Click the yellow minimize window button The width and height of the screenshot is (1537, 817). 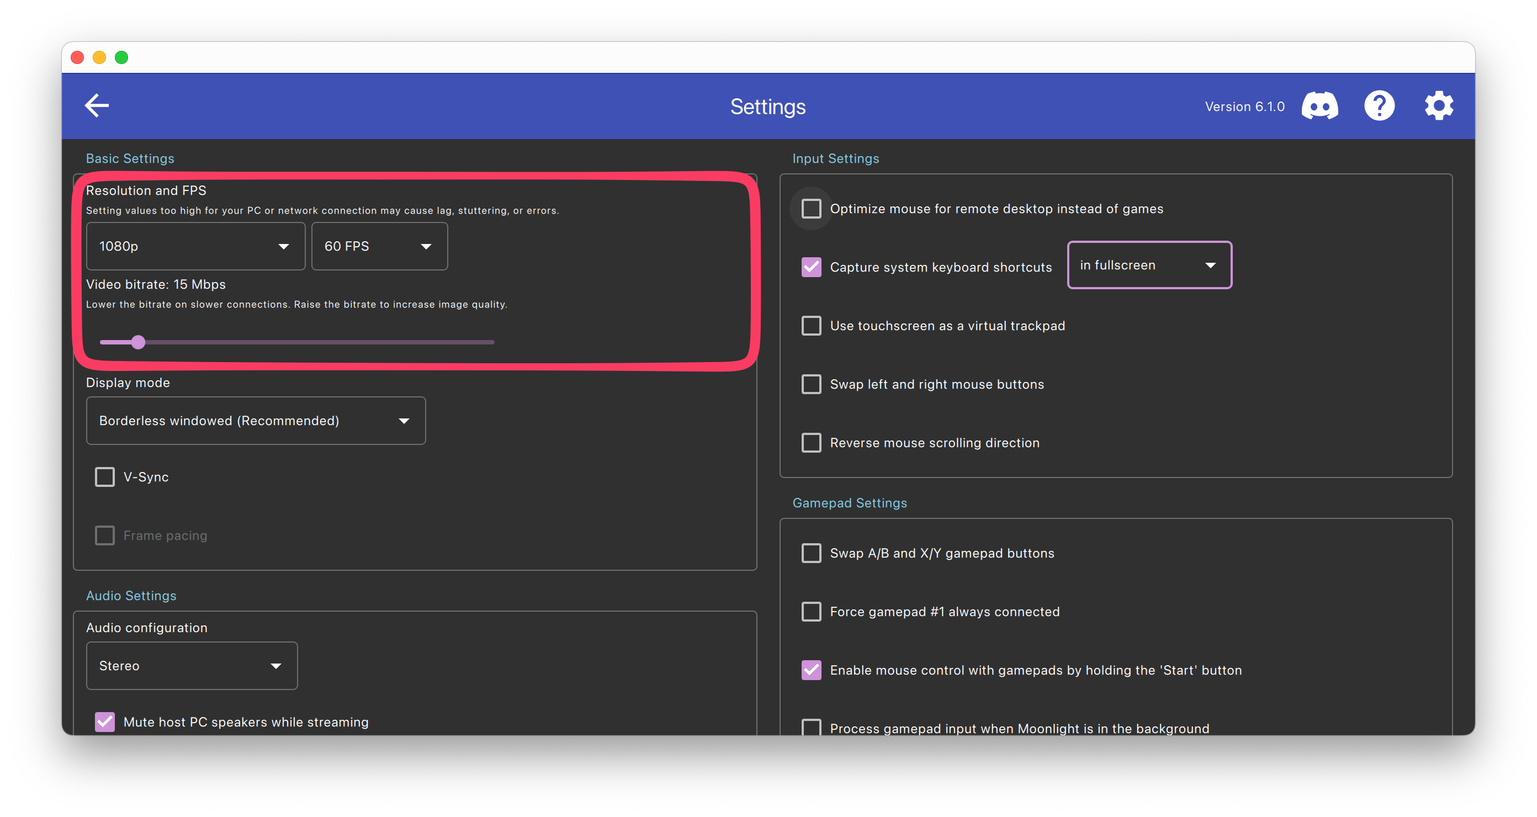pyautogui.click(x=99, y=57)
